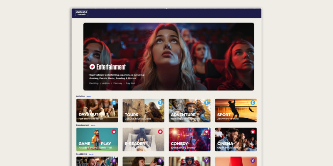The height and width of the screenshot is (166, 333).
Task: Open See all link next to Entertainment row
Action: click(x=93, y=125)
